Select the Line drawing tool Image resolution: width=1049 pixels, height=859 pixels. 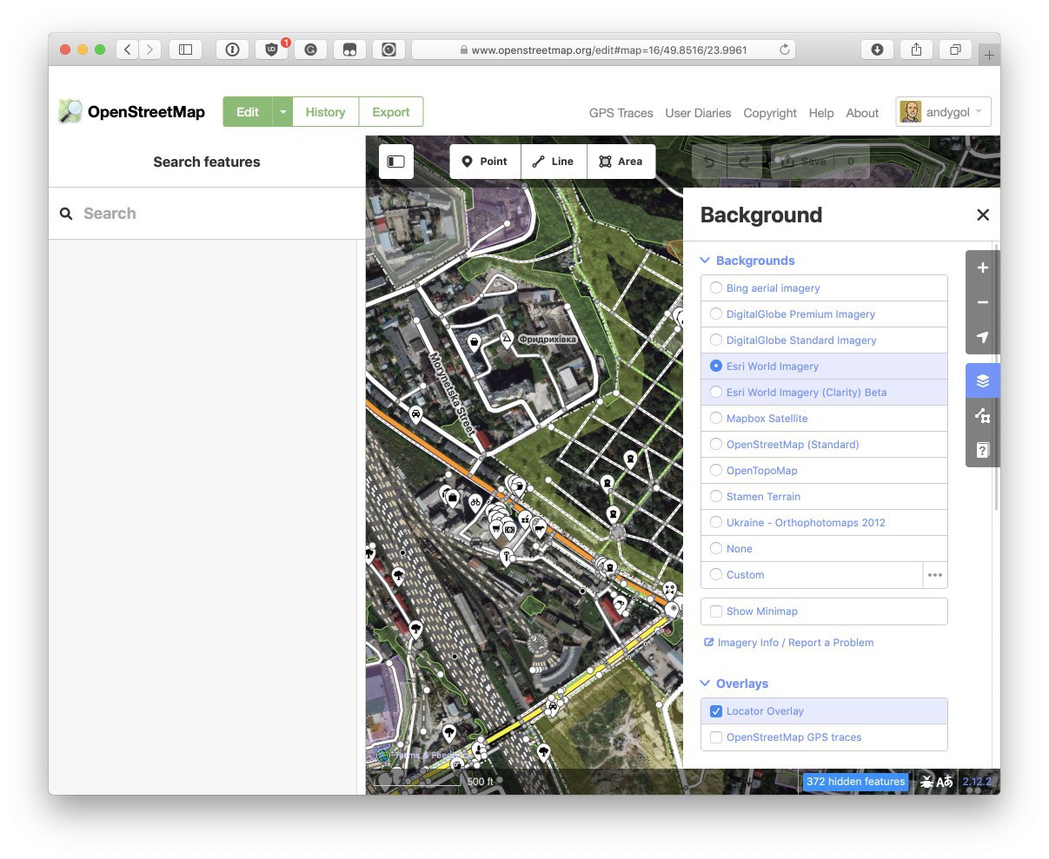(x=554, y=162)
